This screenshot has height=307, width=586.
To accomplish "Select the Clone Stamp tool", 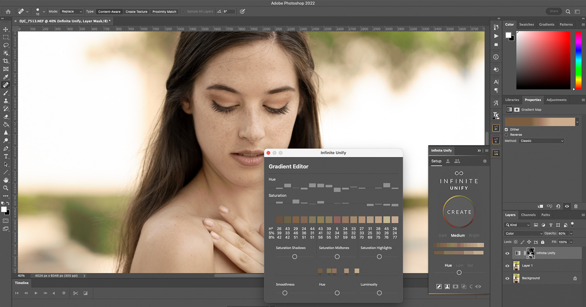I will 6,101.
